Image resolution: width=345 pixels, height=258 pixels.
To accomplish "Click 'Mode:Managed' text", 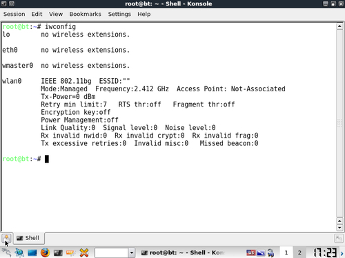I will pyautogui.click(x=64, y=89).
